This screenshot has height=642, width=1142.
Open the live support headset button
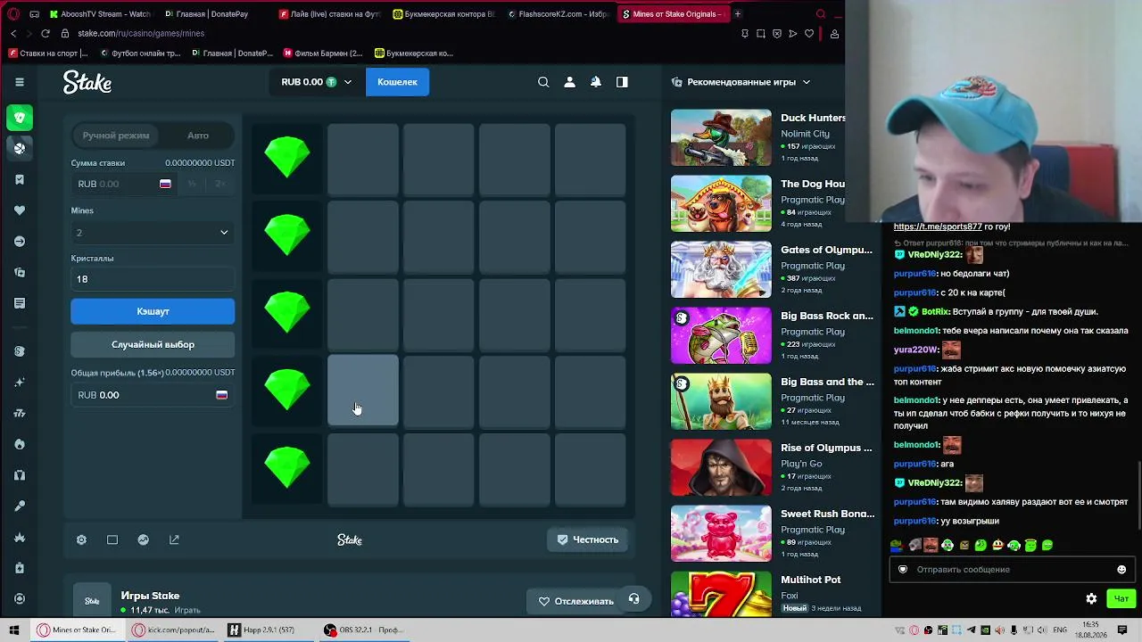(633, 599)
